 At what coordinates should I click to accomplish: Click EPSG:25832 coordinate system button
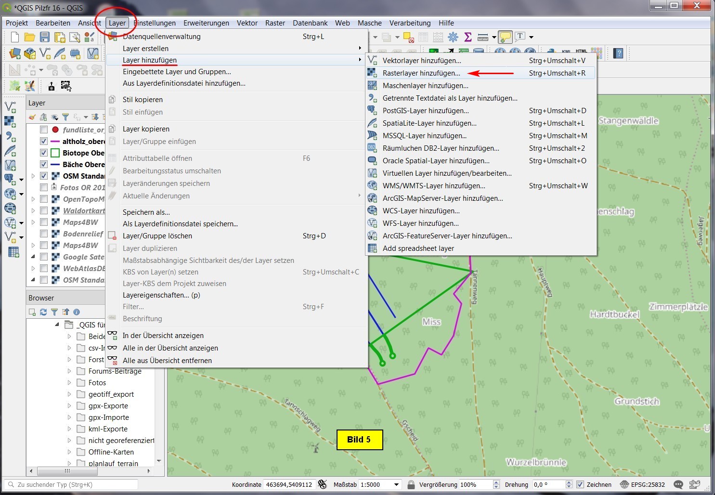(642, 484)
